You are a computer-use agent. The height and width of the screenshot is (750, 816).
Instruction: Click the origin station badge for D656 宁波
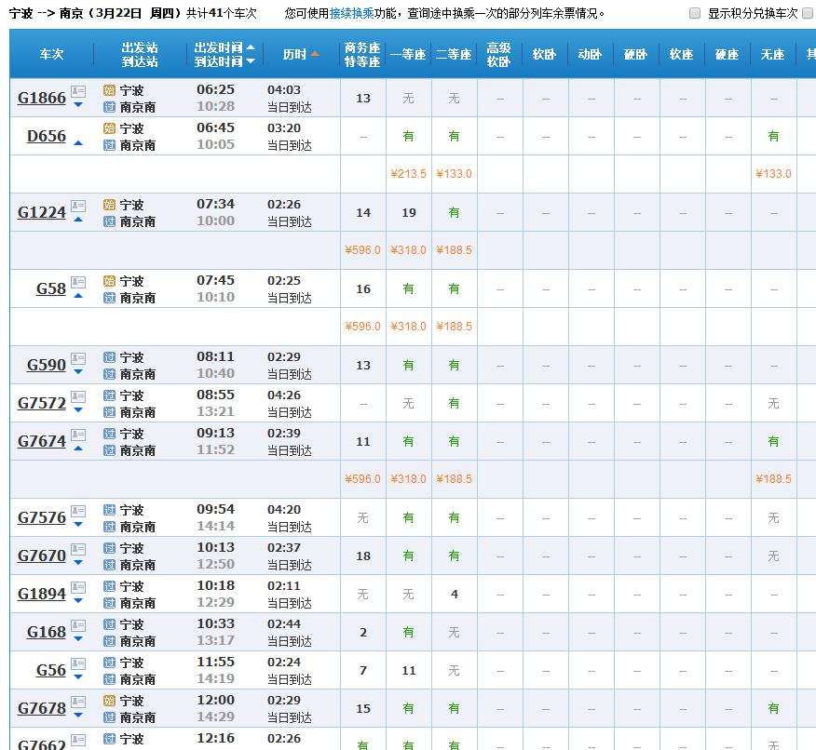point(109,128)
